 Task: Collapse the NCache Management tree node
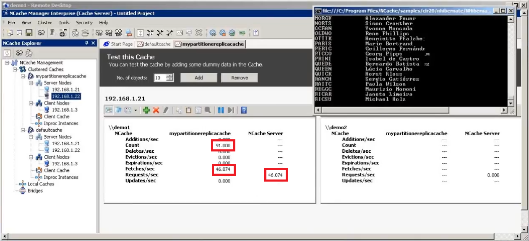7,63
